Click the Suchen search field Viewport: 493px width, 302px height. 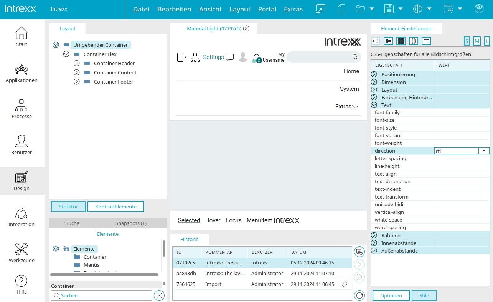point(102,295)
